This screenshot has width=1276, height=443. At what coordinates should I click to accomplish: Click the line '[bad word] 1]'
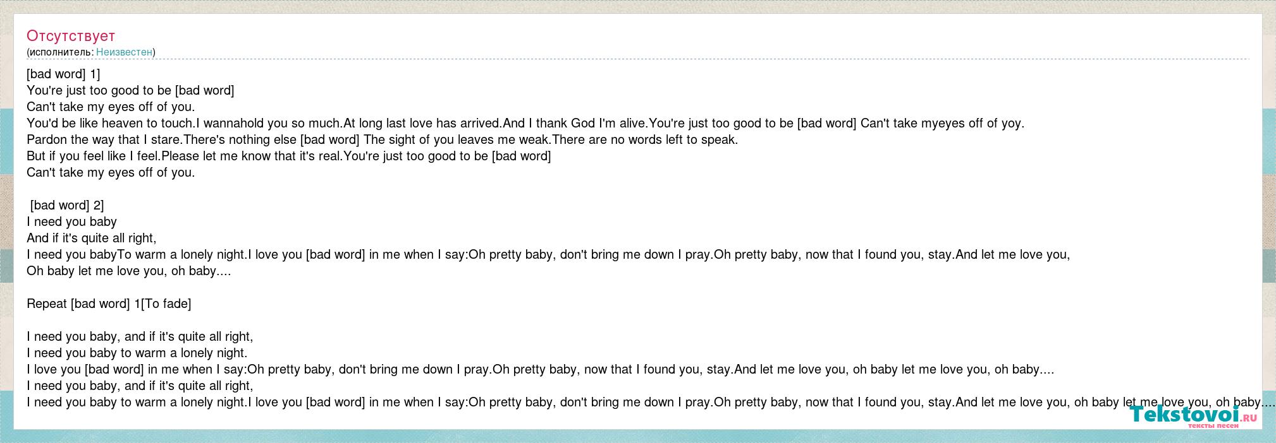pyautogui.click(x=63, y=74)
